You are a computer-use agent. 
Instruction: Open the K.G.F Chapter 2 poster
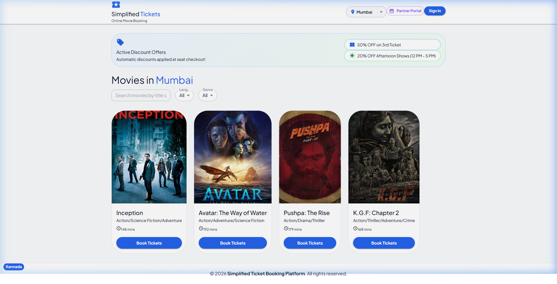click(384, 157)
